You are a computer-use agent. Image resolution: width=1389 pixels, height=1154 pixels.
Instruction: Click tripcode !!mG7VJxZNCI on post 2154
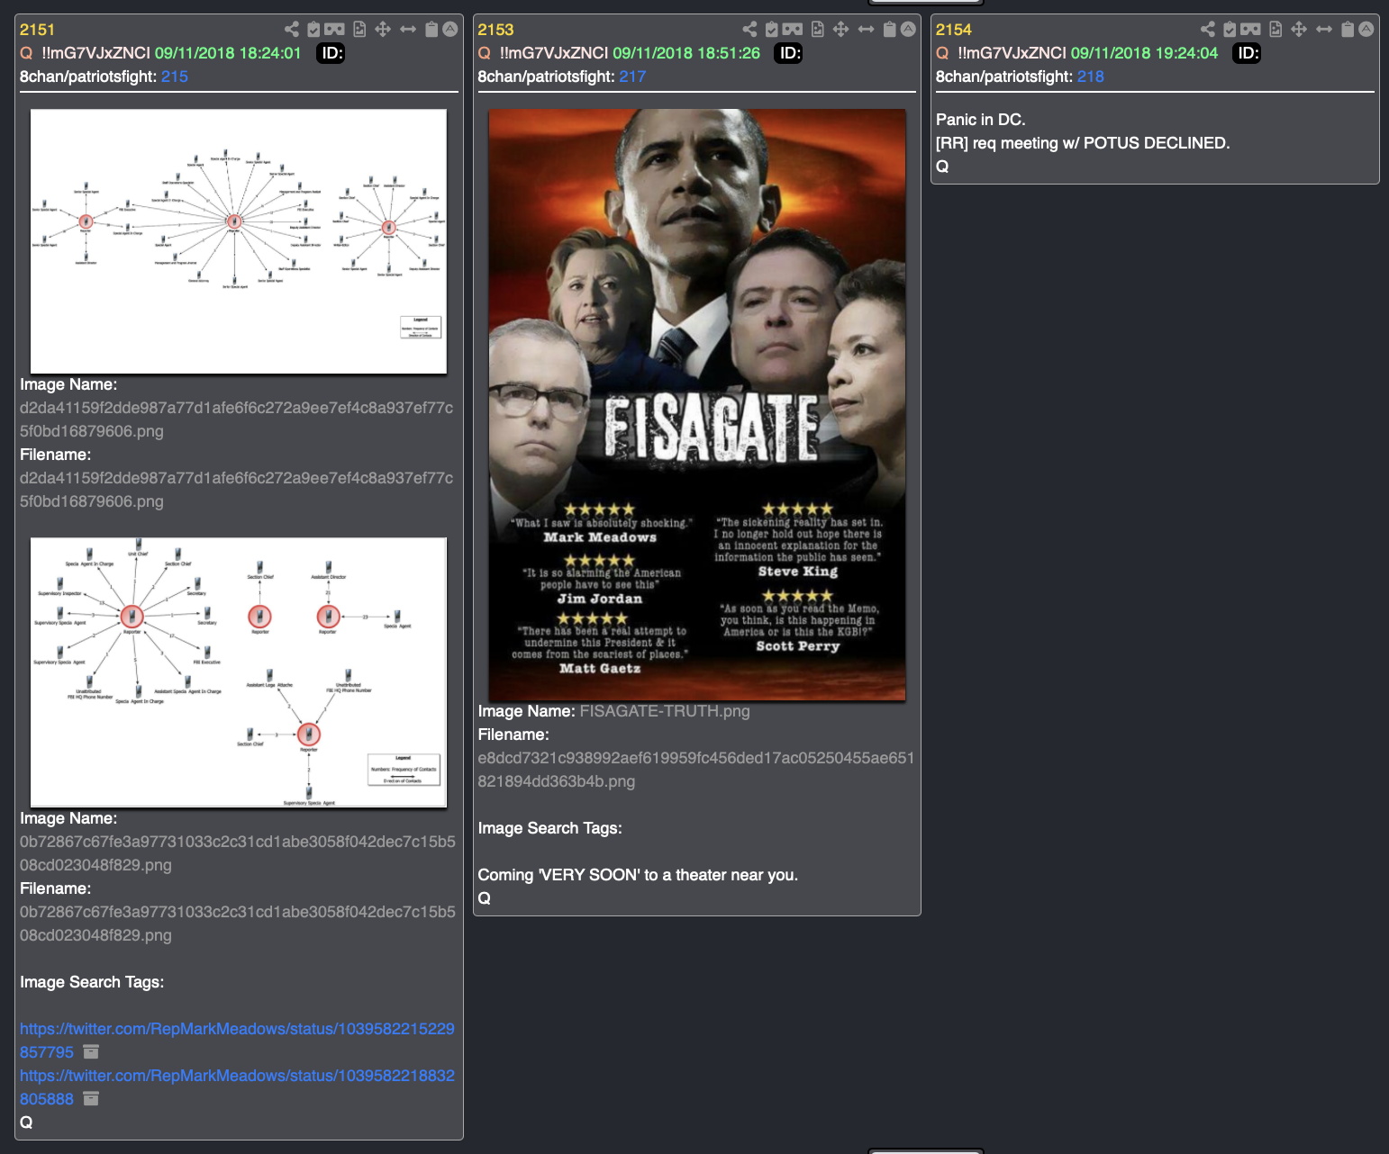(x=1012, y=53)
